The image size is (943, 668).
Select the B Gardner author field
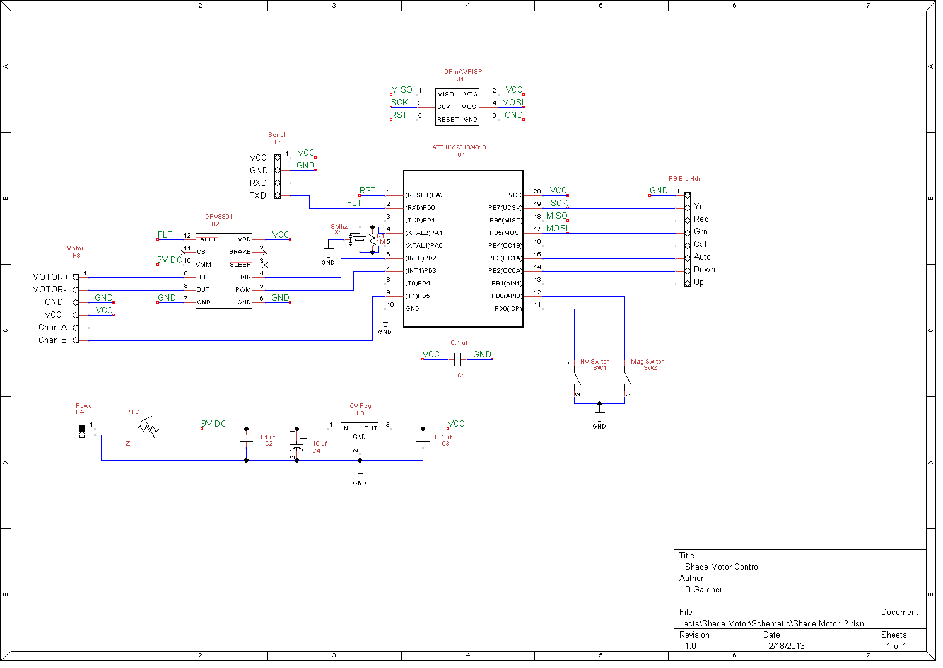(x=703, y=589)
